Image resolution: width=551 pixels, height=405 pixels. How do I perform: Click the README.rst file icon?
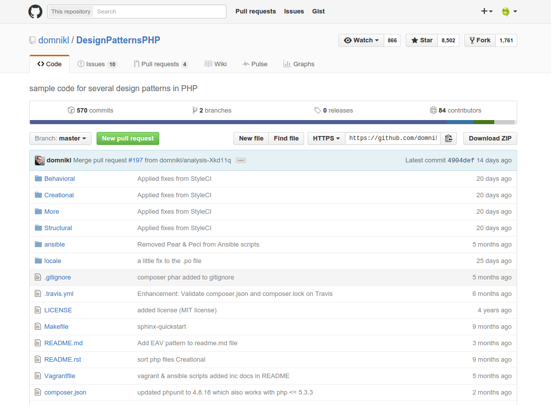[38, 360]
